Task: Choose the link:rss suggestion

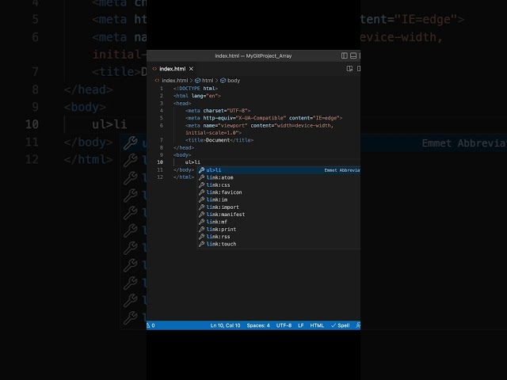Action: pos(279,237)
